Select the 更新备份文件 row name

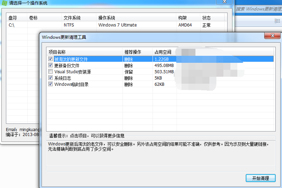pyautogui.click(x=67, y=66)
